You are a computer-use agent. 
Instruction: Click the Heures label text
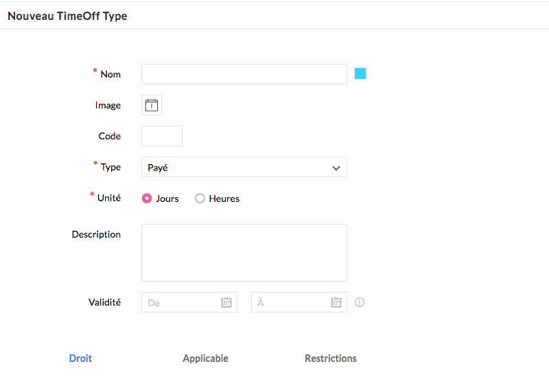(x=224, y=198)
